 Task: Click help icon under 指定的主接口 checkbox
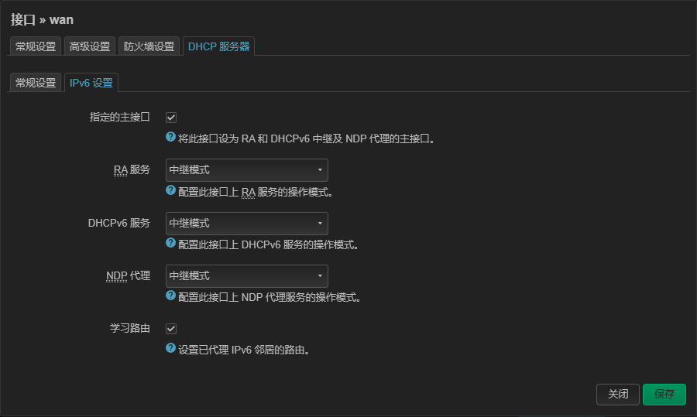click(x=171, y=138)
